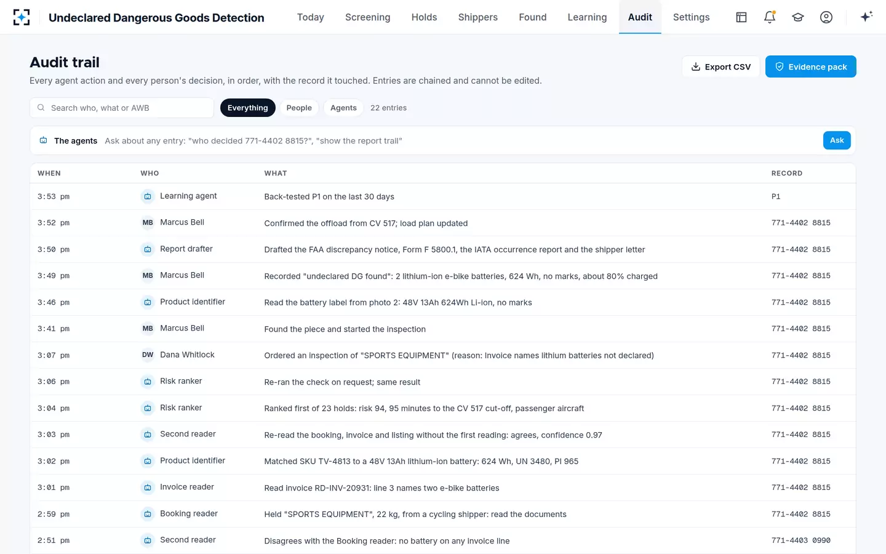Open the Settings tab
Viewport: 886px width, 554px height.
pyautogui.click(x=691, y=17)
